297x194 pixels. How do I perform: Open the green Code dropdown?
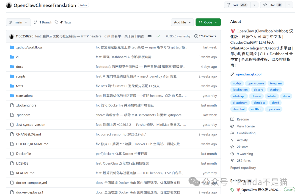[x=208, y=22]
